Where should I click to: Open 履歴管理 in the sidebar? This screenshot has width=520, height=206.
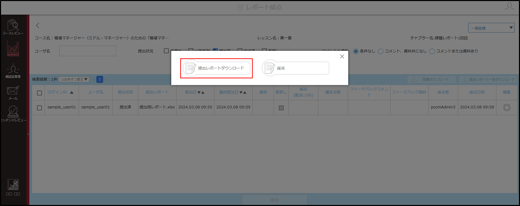pyautogui.click(x=13, y=49)
